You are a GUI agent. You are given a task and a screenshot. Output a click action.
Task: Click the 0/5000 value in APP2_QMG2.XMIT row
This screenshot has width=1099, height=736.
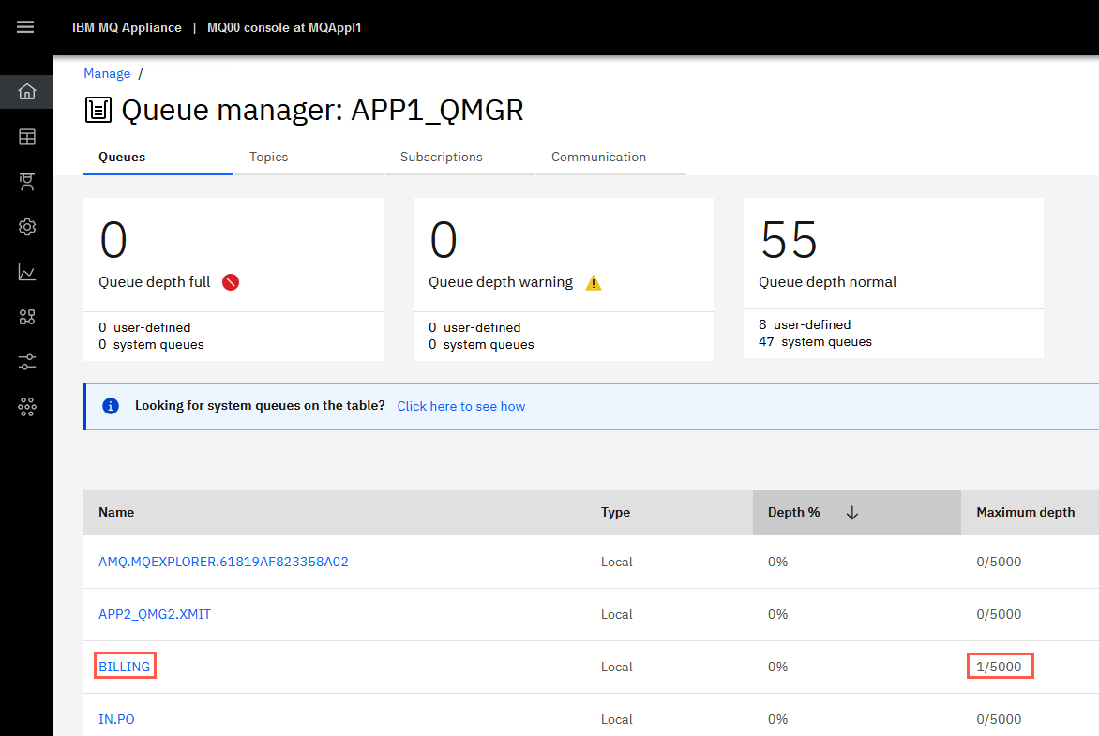999,614
